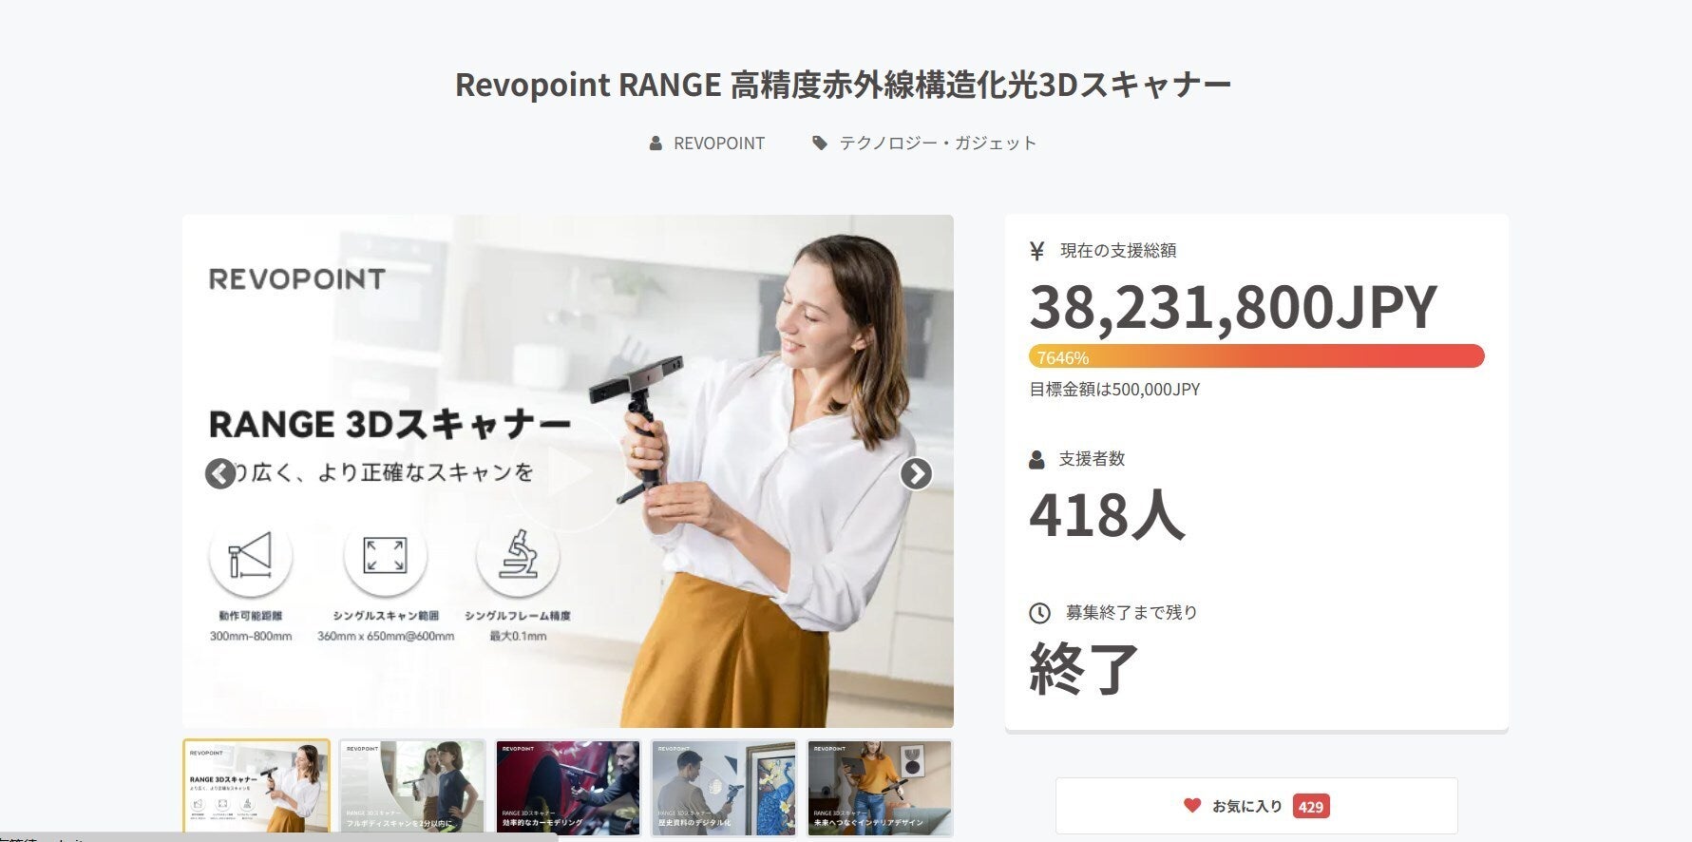Advance to the next carousel slide

(x=916, y=473)
